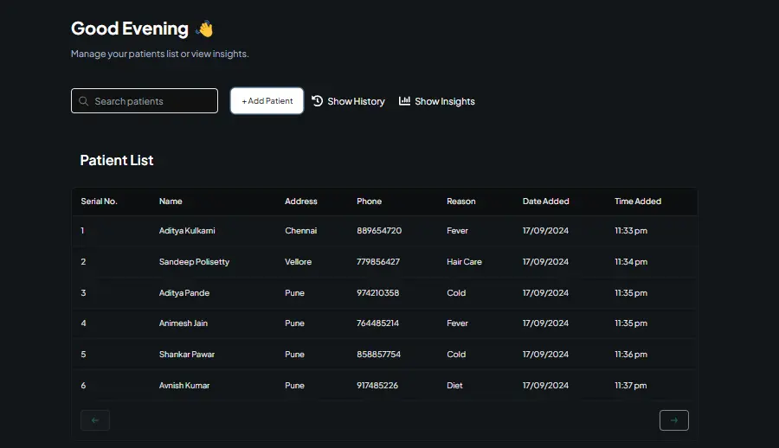
Task: Select patient Shankar Pawar
Action: (187, 354)
